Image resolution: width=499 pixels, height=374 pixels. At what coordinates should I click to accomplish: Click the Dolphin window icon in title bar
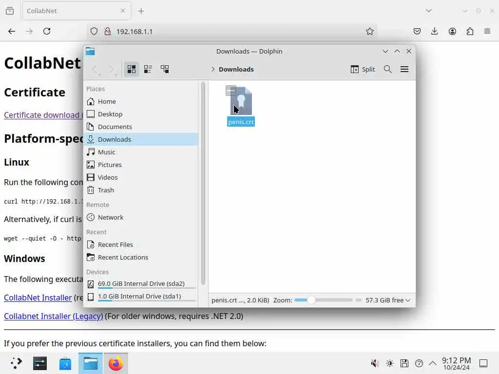click(x=90, y=51)
